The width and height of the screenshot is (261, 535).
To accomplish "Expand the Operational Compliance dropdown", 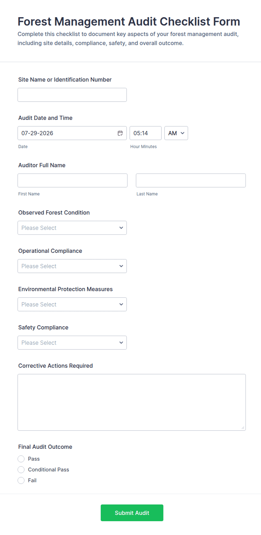I will click(x=72, y=266).
